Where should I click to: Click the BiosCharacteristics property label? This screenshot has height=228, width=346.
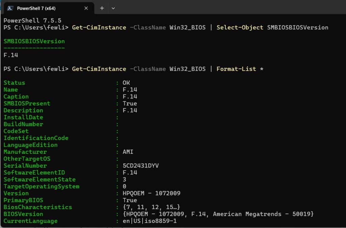(38, 207)
